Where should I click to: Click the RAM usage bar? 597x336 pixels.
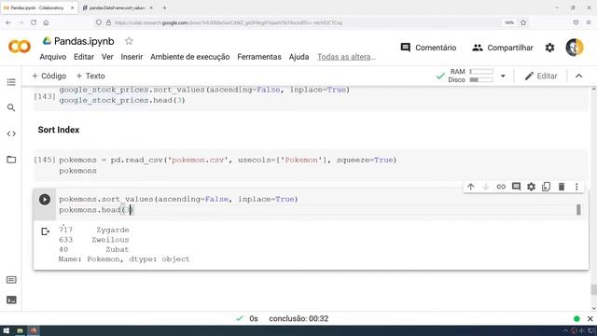[481, 71]
